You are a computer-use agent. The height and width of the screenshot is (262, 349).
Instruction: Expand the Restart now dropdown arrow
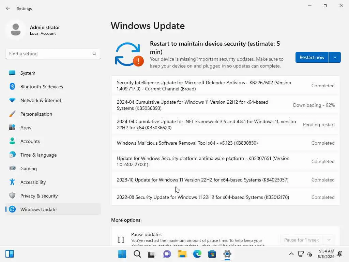(335, 57)
